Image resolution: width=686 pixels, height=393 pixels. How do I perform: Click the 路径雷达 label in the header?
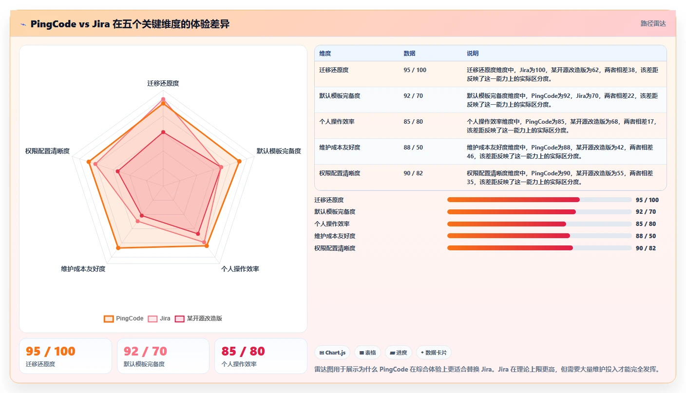pos(653,23)
